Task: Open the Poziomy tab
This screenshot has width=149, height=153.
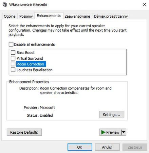Action: 26,16
